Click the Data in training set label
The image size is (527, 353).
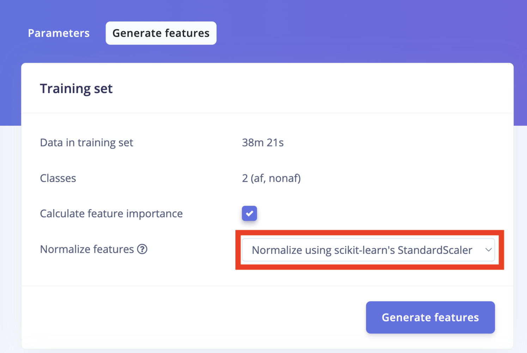point(86,143)
